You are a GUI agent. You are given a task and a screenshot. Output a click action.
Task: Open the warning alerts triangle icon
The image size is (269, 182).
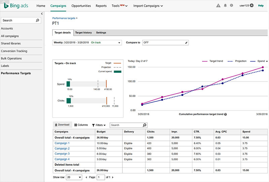218,6
